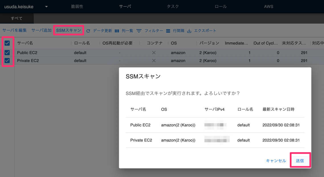Screen dimensions: 324x177
Task: Click the SSMスキャン scan button
Action: click(x=68, y=30)
